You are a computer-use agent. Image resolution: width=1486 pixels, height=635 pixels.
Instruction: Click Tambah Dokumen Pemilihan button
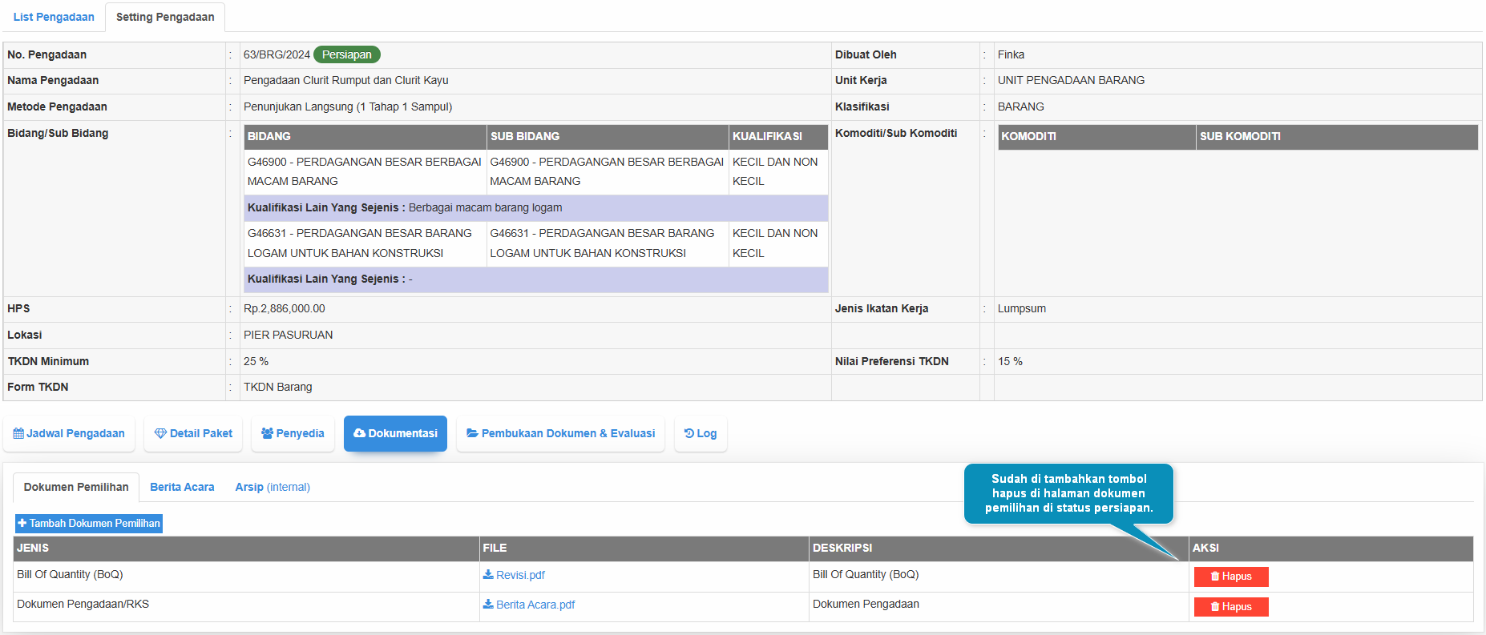89,523
